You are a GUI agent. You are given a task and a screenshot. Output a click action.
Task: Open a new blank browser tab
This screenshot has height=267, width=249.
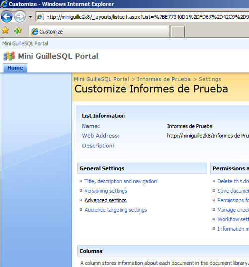pyautogui.click(x=178, y=32)
